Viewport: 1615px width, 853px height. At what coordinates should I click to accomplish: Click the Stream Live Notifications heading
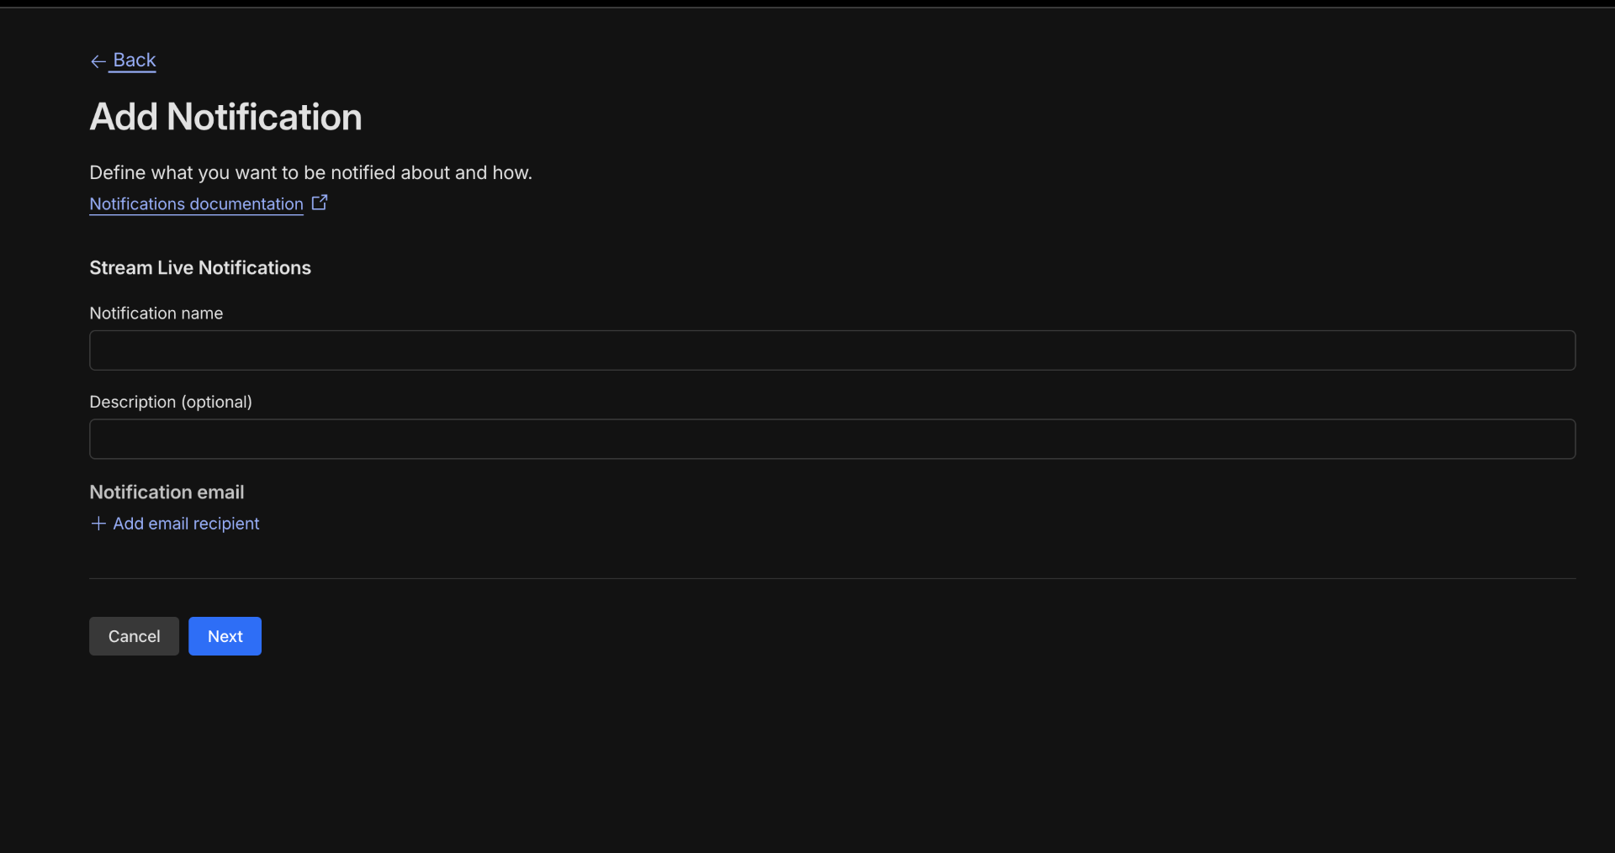200,268
